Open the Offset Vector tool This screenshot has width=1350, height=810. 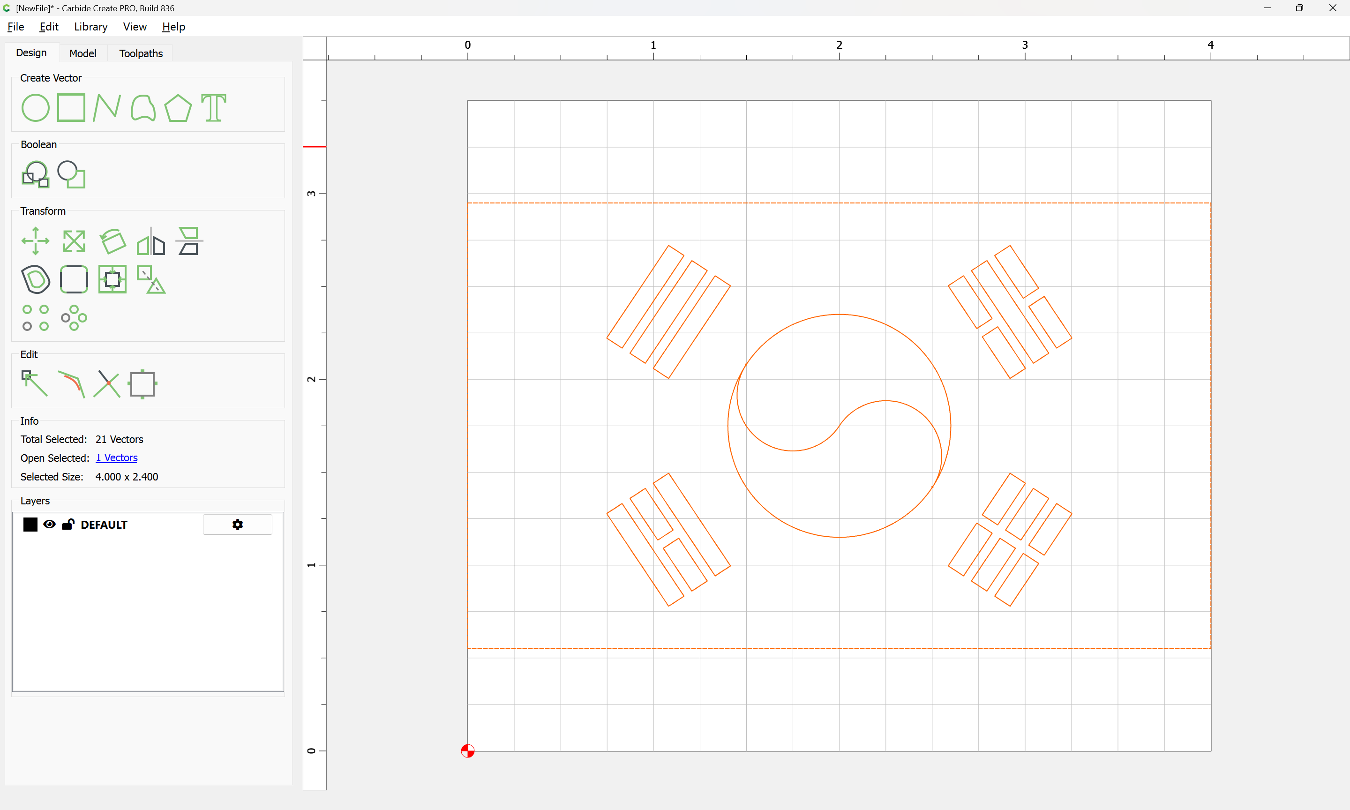click(36, 279)
